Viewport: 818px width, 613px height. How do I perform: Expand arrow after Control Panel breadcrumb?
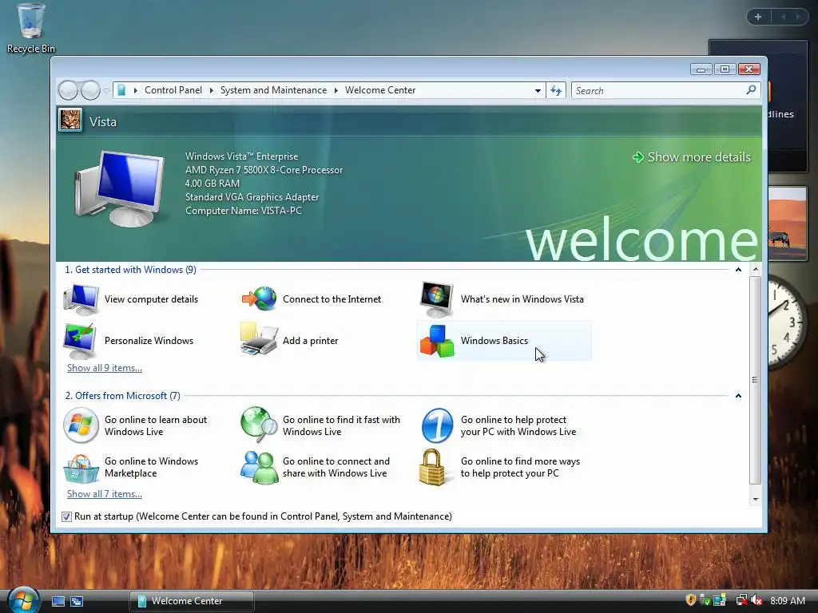pos(211,90)
